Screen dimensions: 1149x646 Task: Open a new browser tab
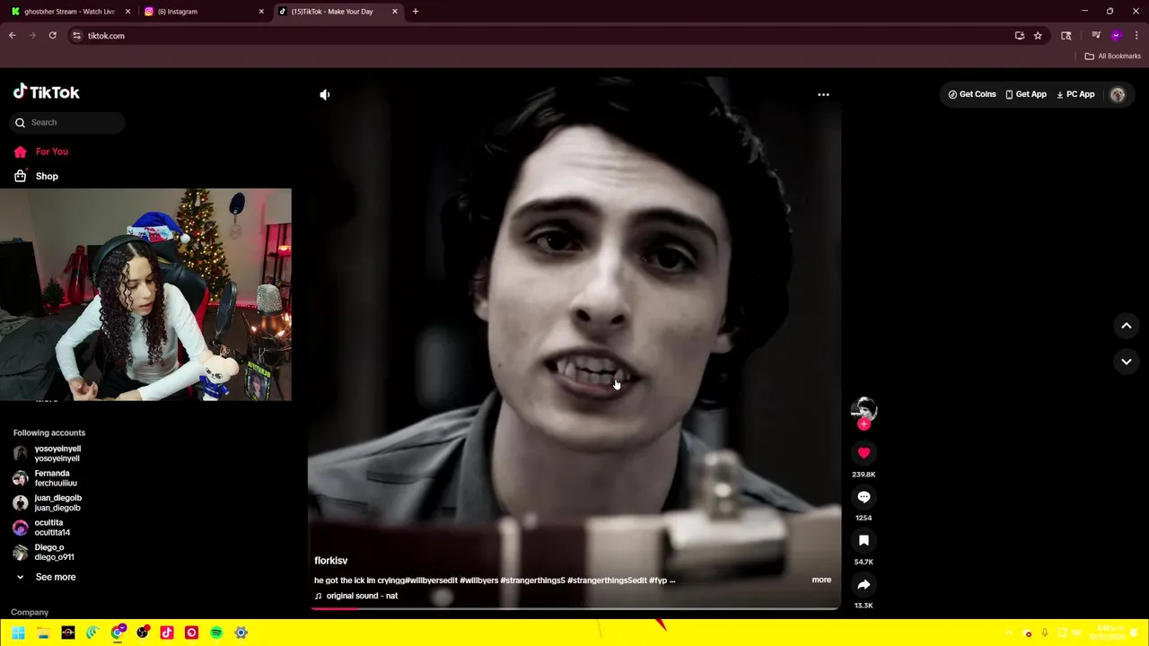(x=416, y=12)
